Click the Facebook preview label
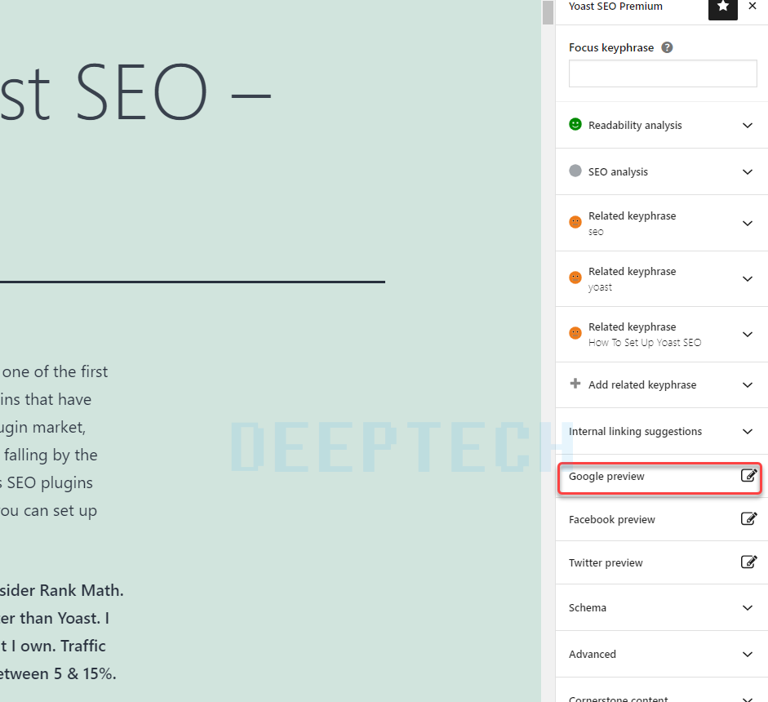The image size is (768, 702). [612, 520]
